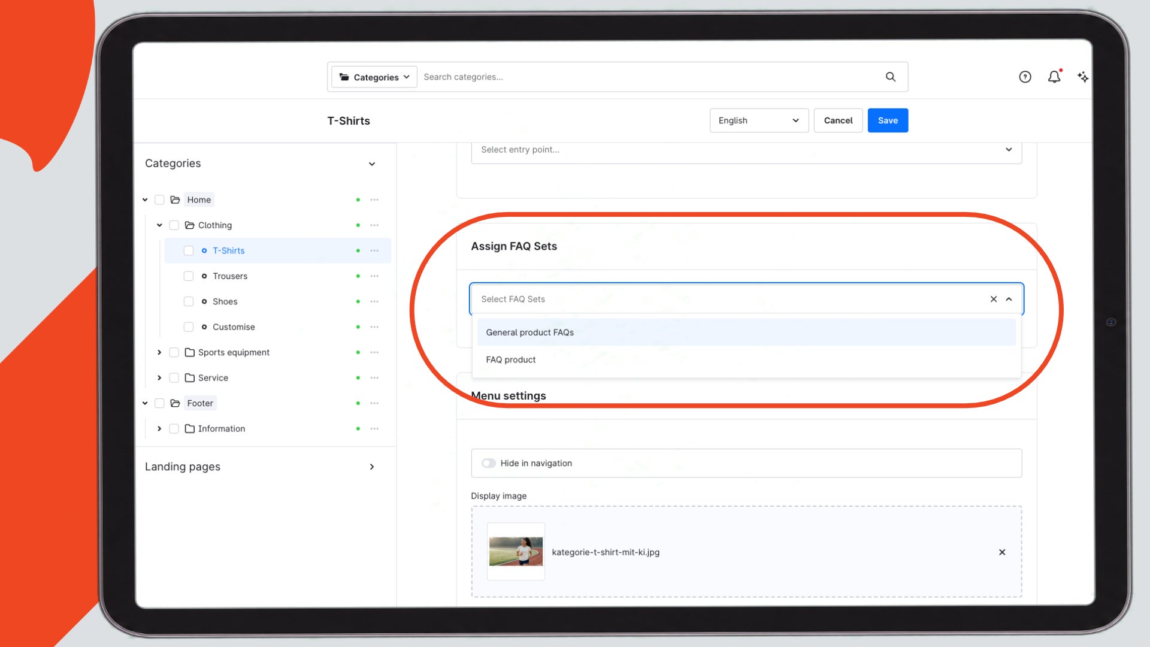
Task: Open more options for Home category
Action: pyautogui.click(x=374, y=199)
